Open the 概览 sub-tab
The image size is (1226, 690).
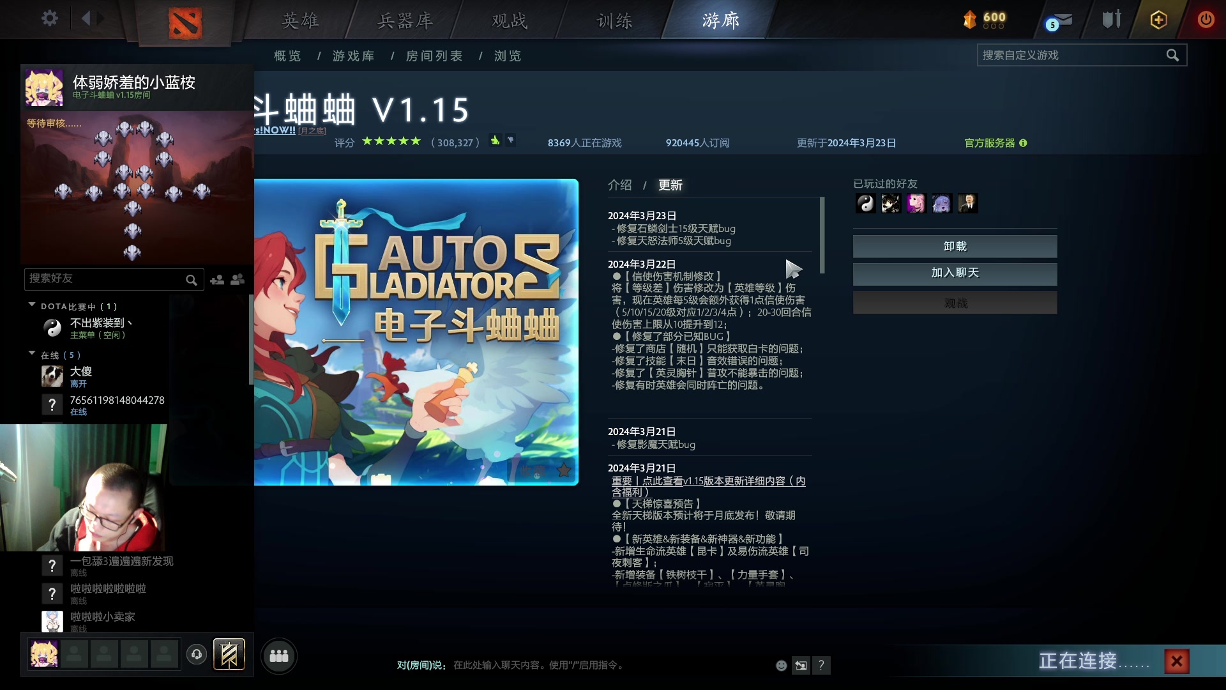[x=287, y=56]
